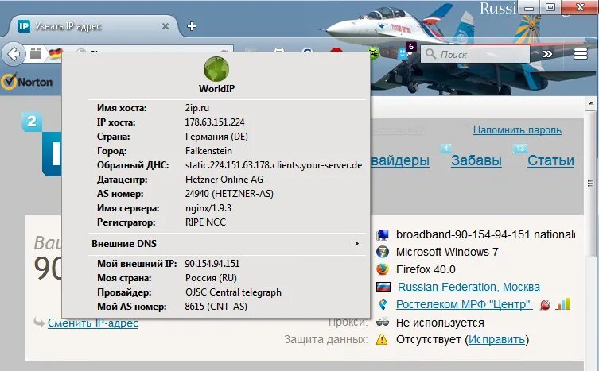Click the submenu arrow of Внешние DNS

point(357,244)
